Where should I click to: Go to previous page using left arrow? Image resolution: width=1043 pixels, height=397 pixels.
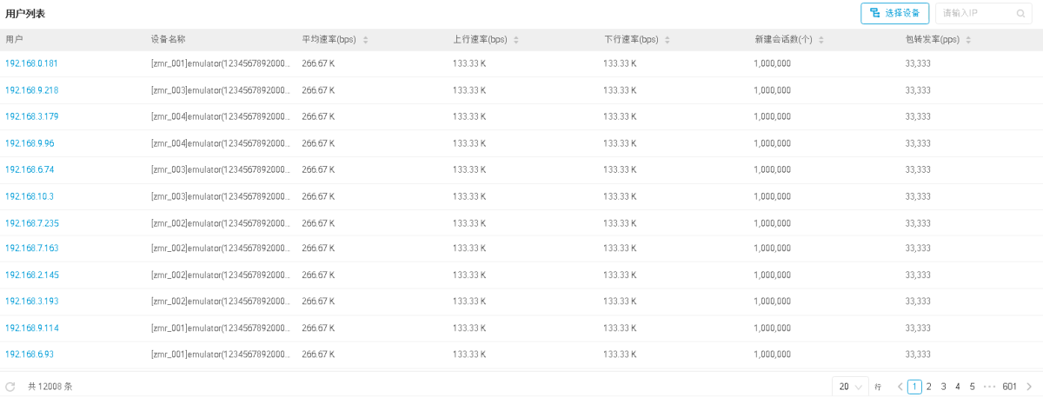[900, 387]
